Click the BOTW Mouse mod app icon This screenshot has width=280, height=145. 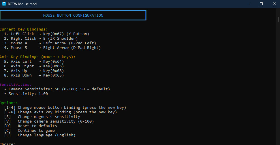click(x=4, y=4)
